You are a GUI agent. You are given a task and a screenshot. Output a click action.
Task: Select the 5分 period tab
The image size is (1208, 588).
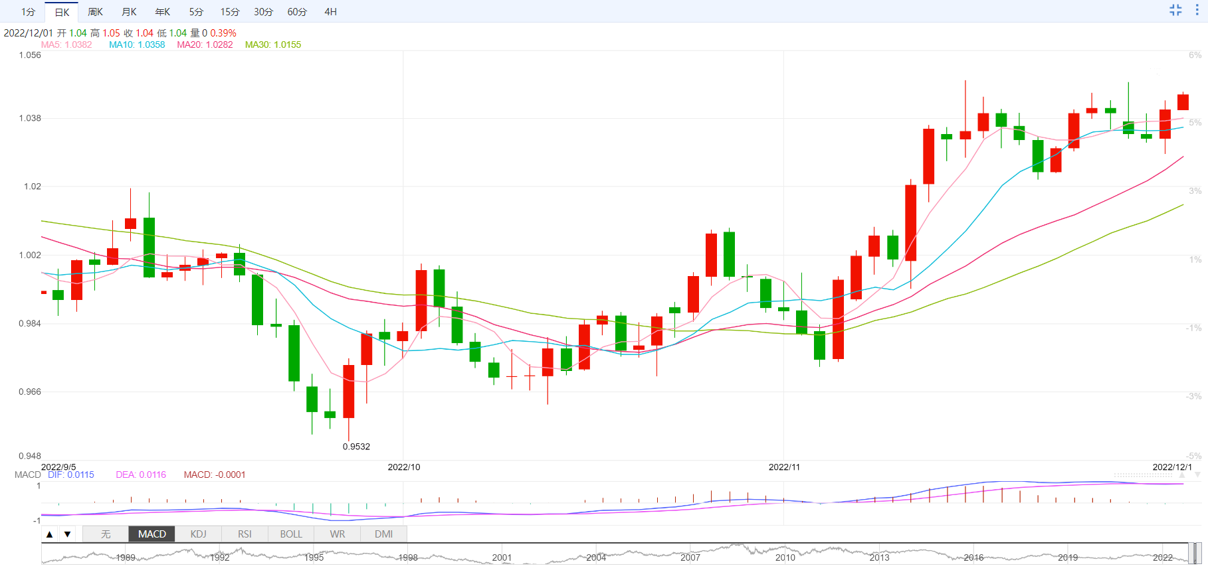tap(196, 12)
